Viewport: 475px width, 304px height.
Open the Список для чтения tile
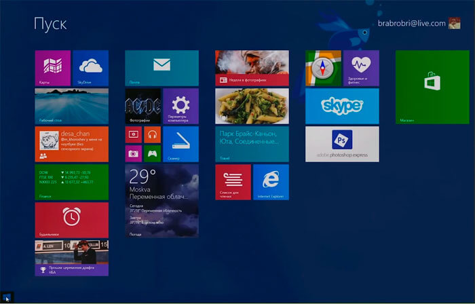click(x=233, y=183)
